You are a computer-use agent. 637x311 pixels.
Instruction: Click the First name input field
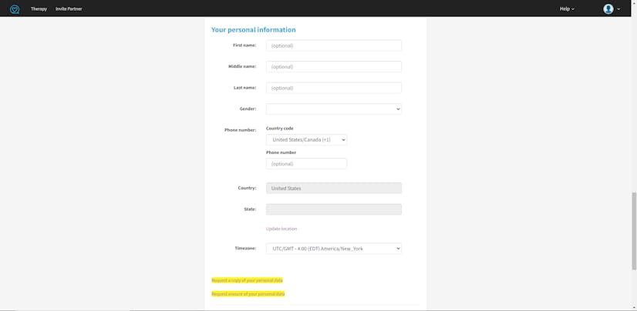(x=333, y=45)
